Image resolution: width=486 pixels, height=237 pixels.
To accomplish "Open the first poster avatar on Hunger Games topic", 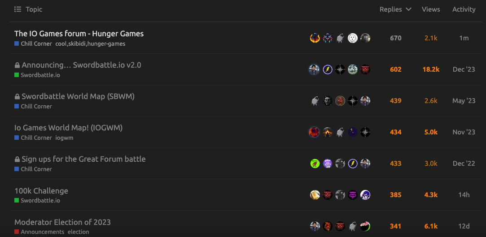I will pyautogui.click(x=315, y=38).
